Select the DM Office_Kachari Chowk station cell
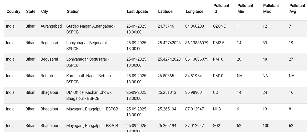 (x=89, y=95)
